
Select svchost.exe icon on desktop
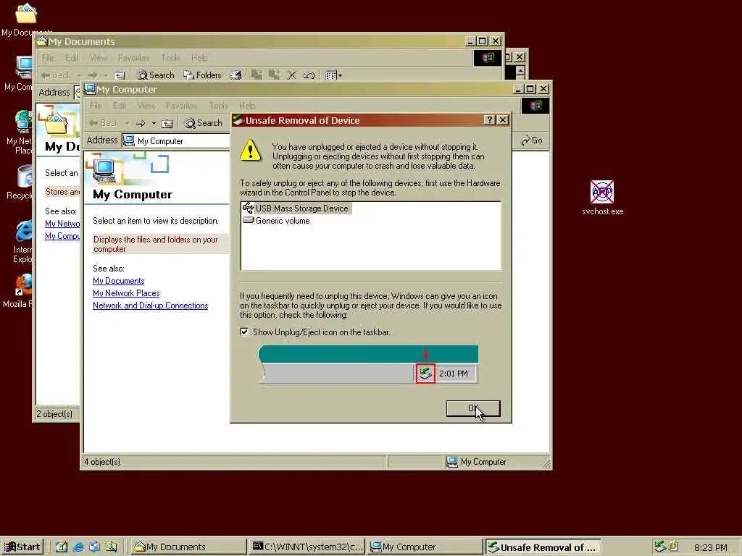[602, 198]
